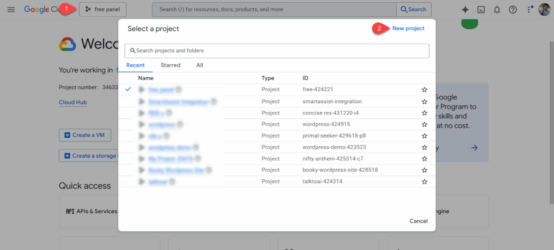Open Gemini AI sparkle icon

[x=465, y=9]
